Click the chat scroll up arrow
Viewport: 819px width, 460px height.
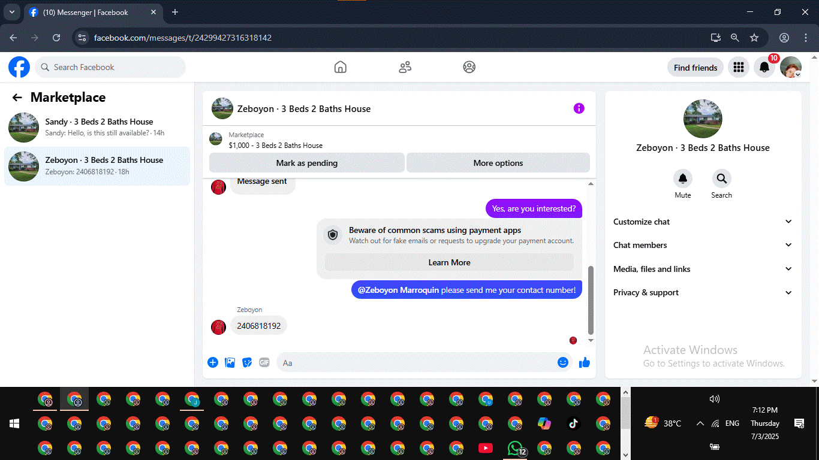(x=591, y=184)
